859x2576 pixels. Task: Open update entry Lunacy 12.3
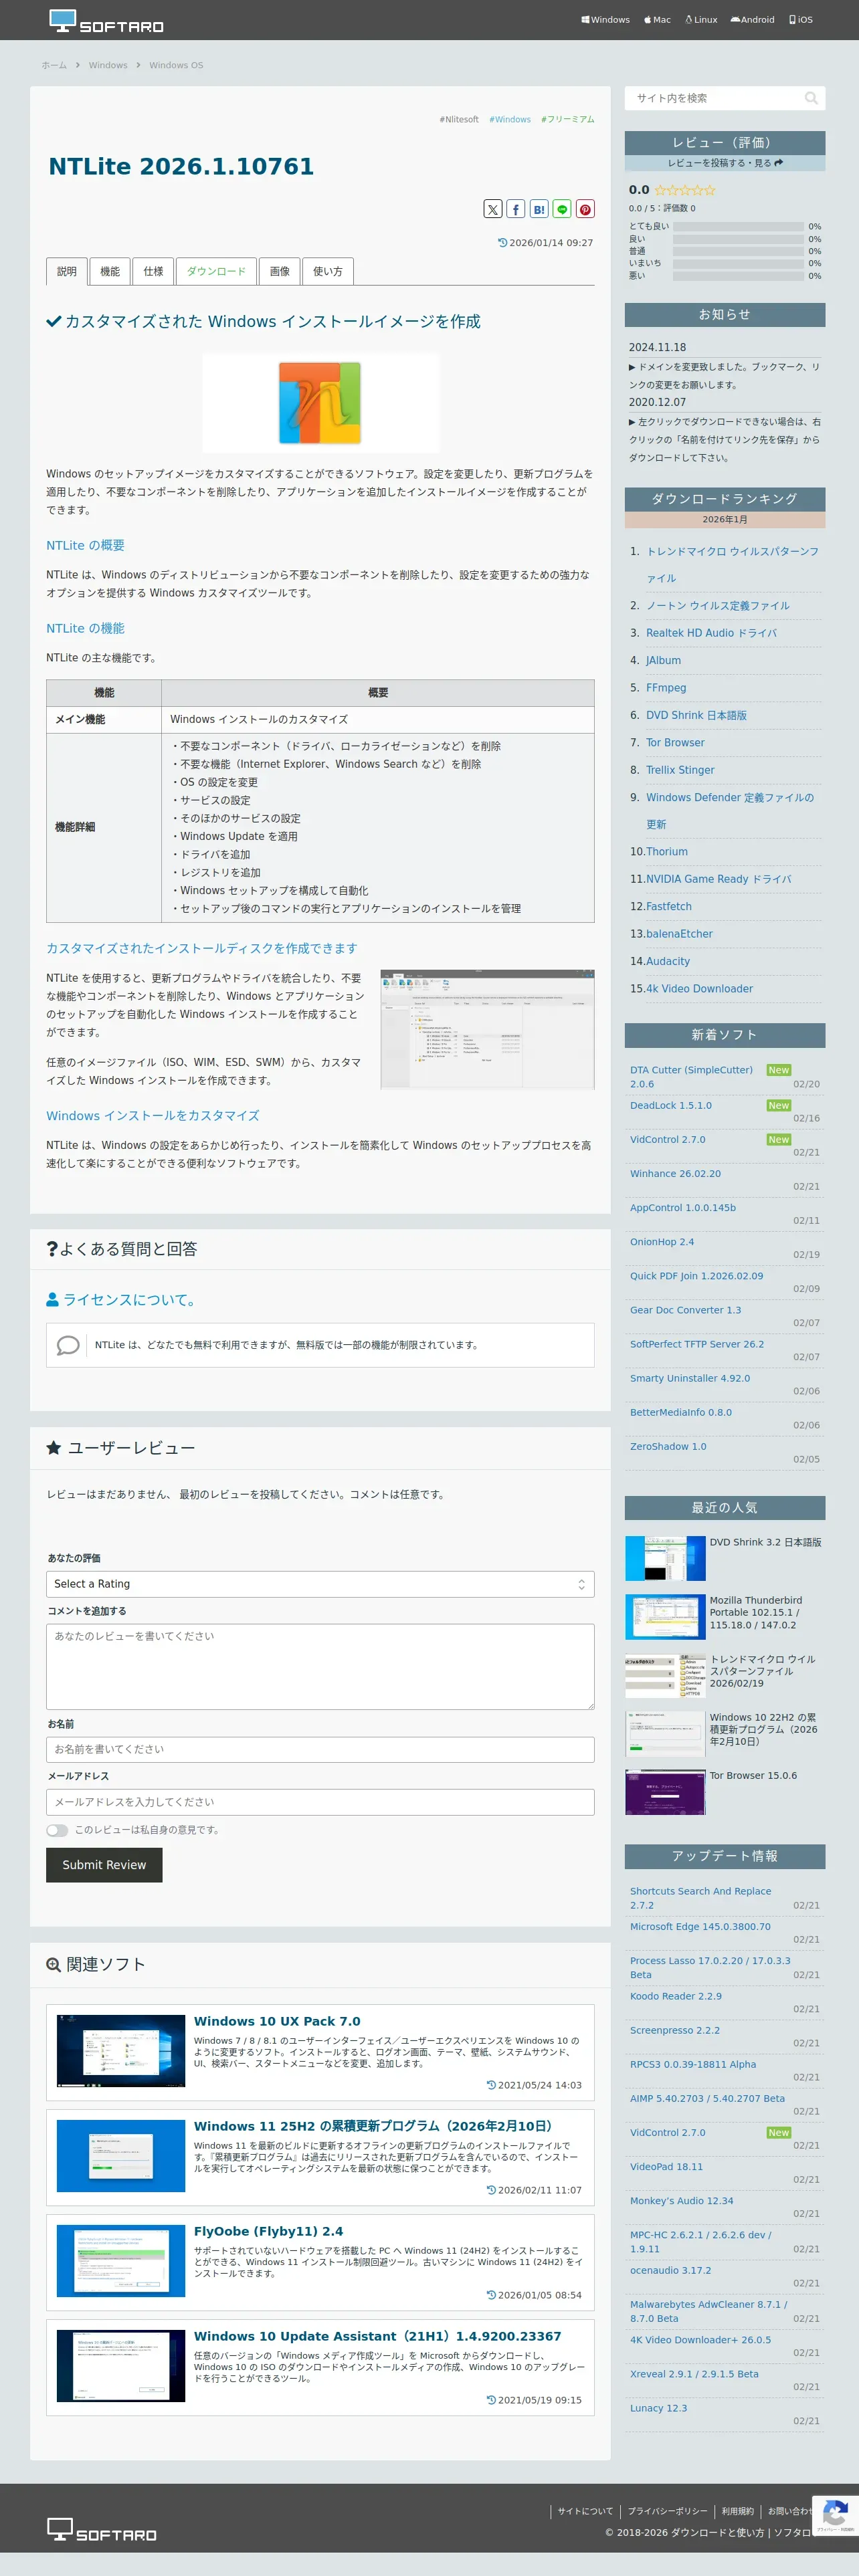click(658, 2408)
